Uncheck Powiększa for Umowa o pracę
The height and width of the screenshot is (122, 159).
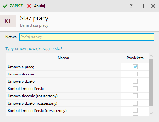(135, 67)
